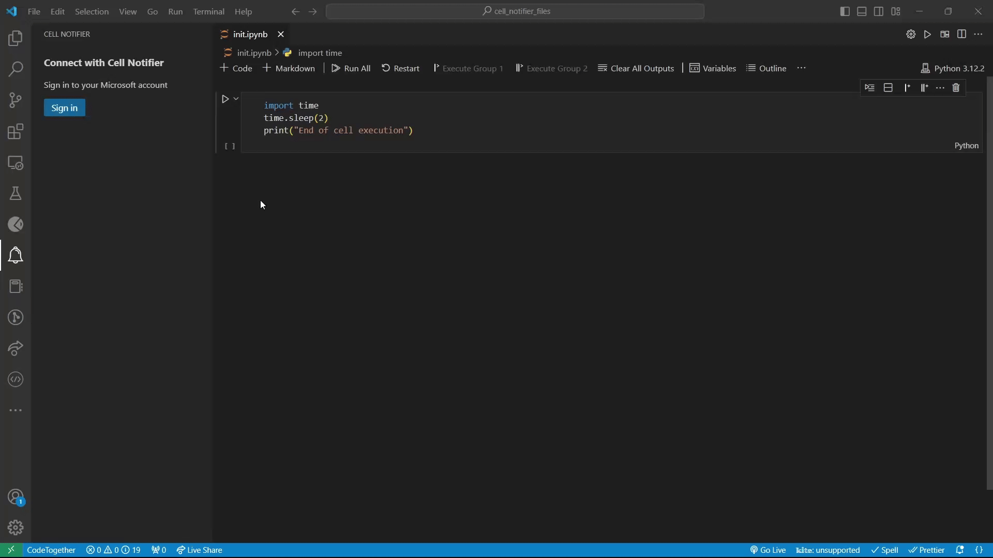Toggle the secondary side bar layout button

click(x=879, y=11)
